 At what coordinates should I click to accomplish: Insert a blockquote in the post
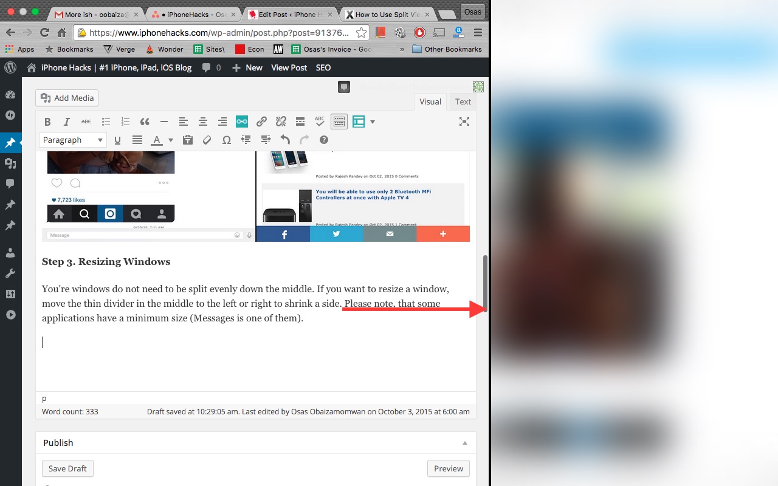pyautogui.click(x=145, y=122)
